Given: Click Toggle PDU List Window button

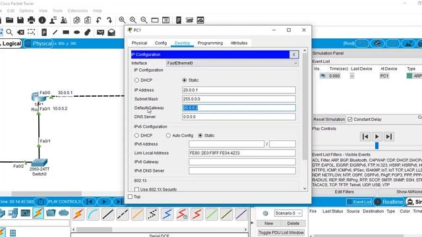Looking at the screenshot, I should (x=281, y=232).
